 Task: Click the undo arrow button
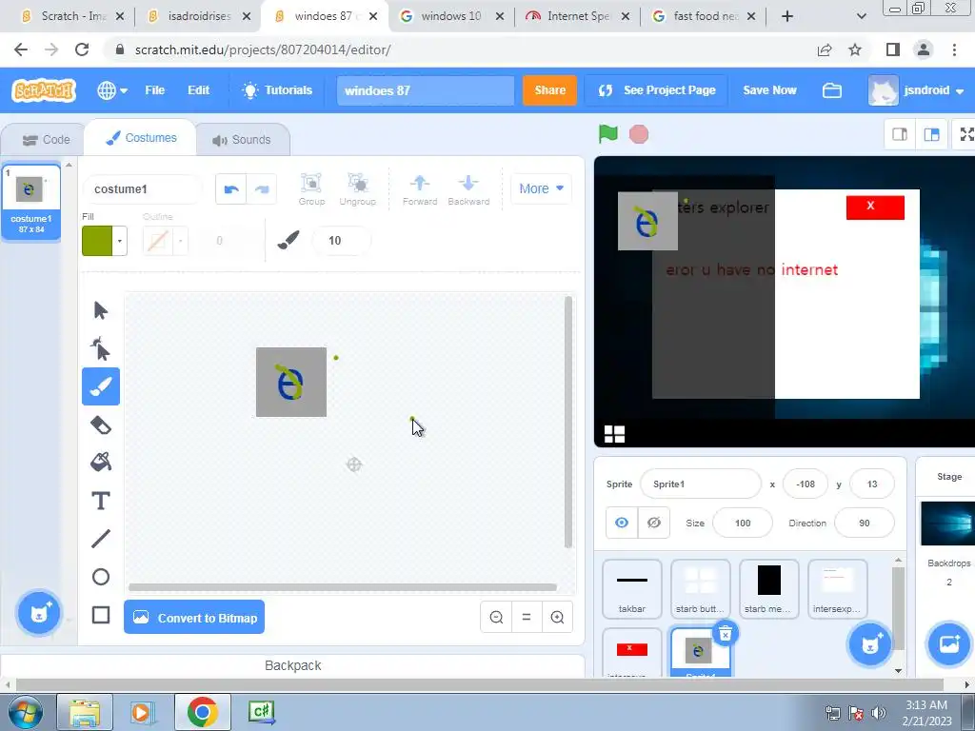231,189
